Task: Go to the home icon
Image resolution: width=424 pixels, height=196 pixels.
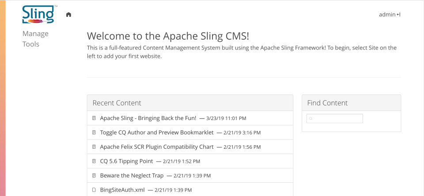Action: pyautogui.click(x=68, y=15)
